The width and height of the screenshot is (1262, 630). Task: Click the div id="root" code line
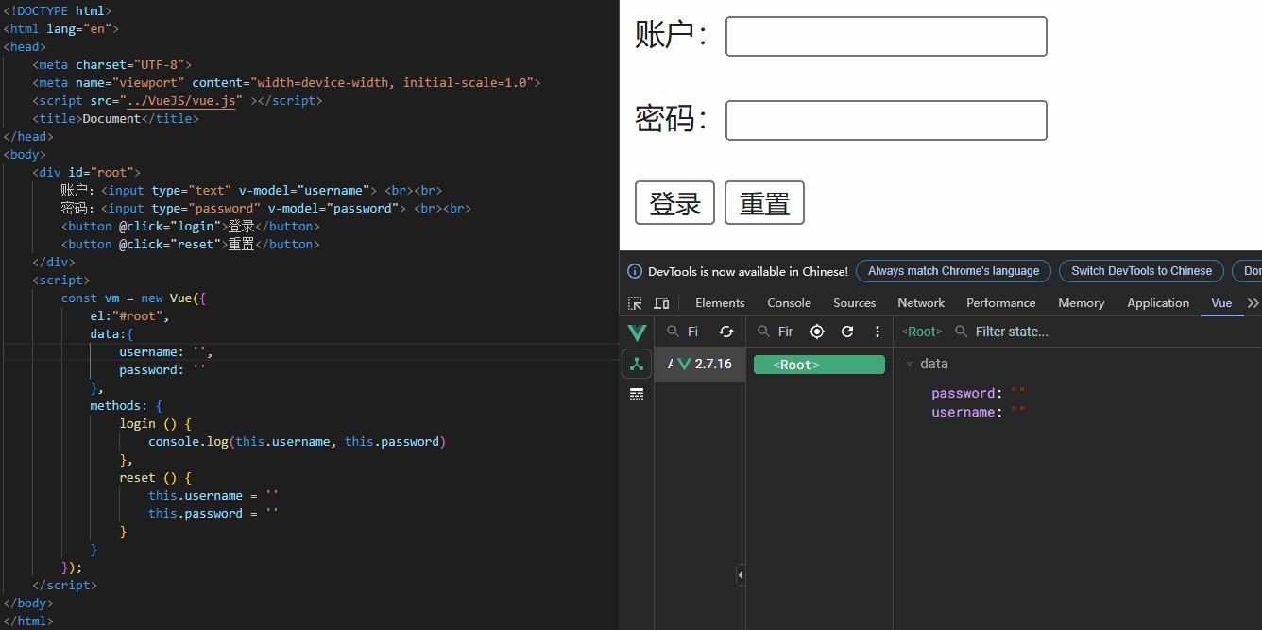pyautogui.click(x=87, y=172)
